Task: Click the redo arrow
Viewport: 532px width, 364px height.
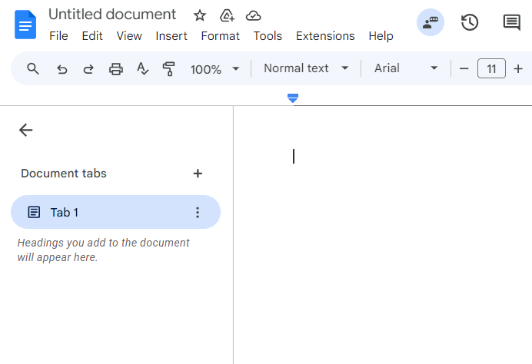Action: tap(88, 69)
